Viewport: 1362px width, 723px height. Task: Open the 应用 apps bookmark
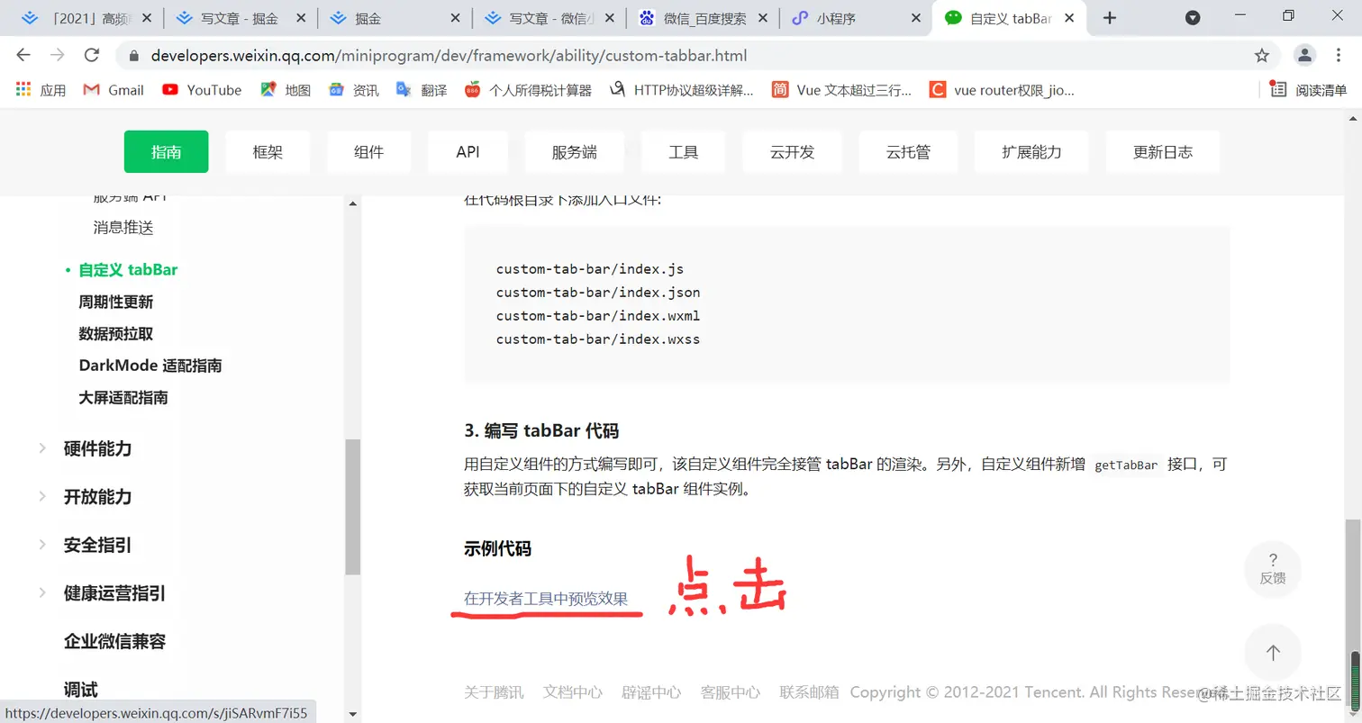point(41,89)
